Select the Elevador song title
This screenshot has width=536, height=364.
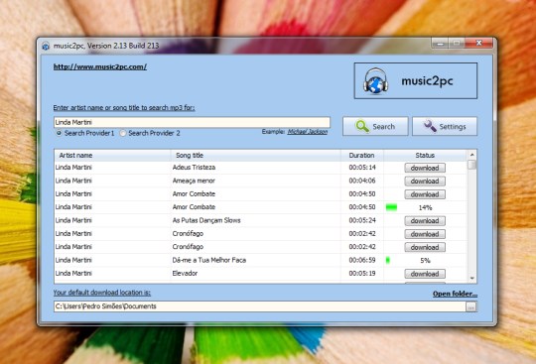pyautogui.click(x=185, y=273)
